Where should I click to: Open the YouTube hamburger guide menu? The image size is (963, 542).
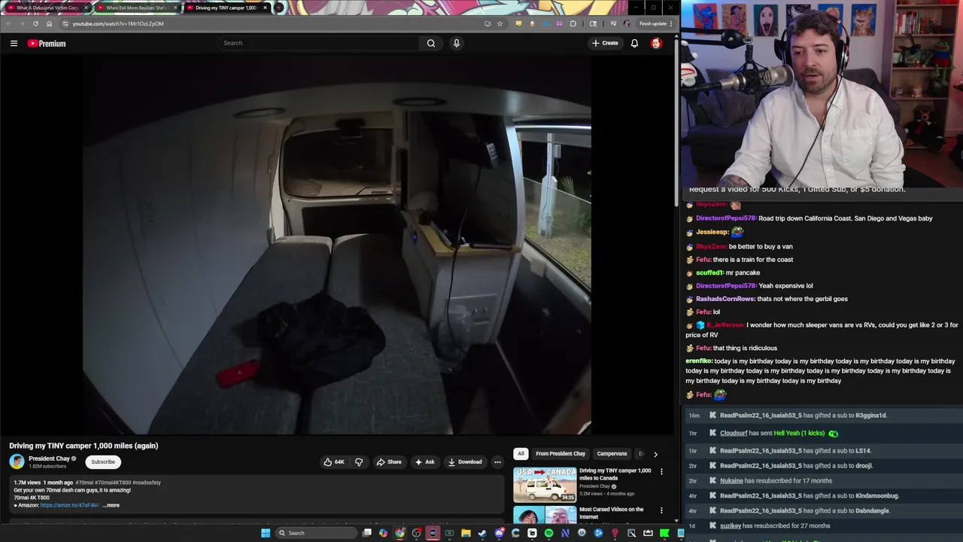[14, 44]
